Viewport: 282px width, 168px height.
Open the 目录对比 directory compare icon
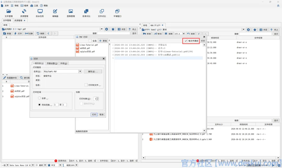[x=86, y=13]
